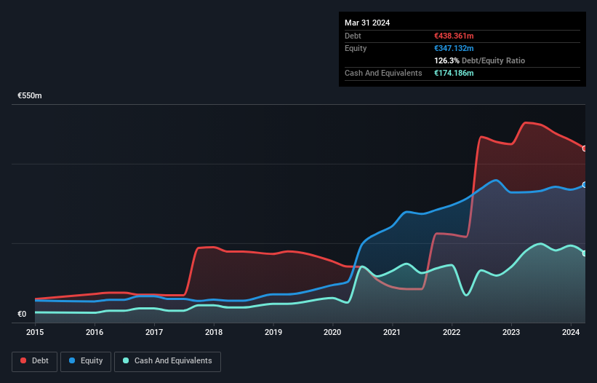Click the €438.361m debt value in tooltip
The width and height of the screenshot is (597, 383).
point(454,36)
